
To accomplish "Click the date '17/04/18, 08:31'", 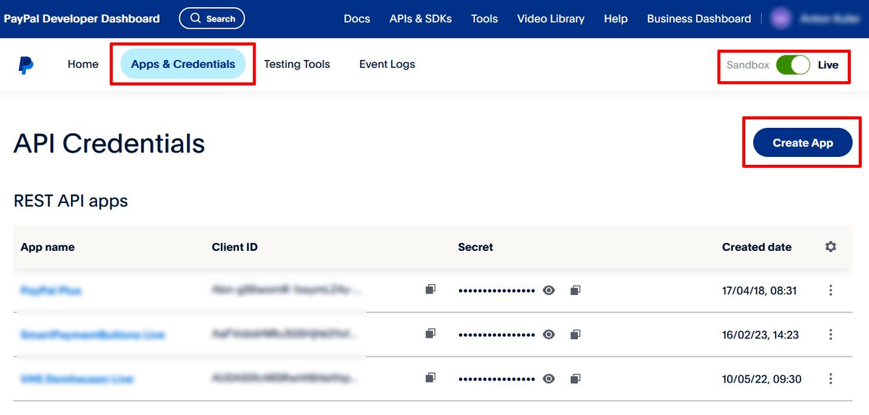I will tap(760, 291).
